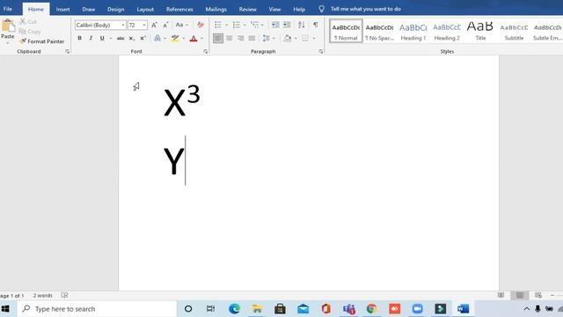The height and width of the screenshot is (317, 563).
Task: Open borders button
Action: point(305,38)
